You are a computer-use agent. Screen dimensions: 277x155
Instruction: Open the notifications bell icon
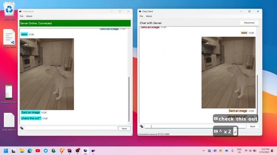pos(272,151)
